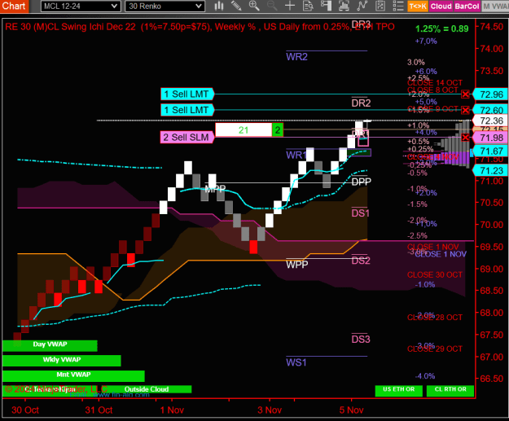509x421 pixels.
Task: Click the 71.98 price marker
Action: point(490,138)
